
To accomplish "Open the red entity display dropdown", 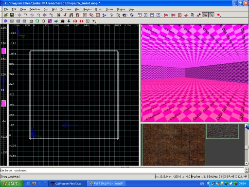I will pyautogui.click(x=219, y=15).
